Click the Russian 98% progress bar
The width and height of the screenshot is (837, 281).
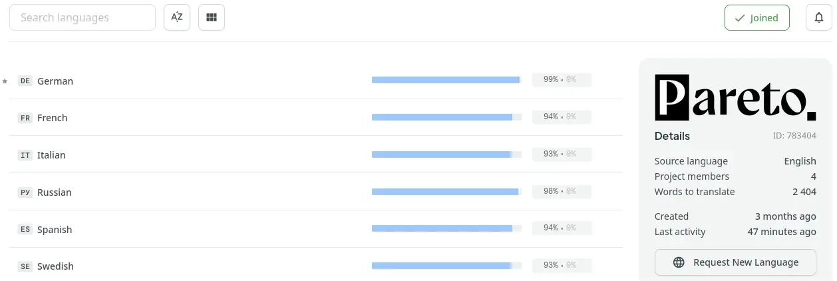pyautogui.click(x=446, y=192)
